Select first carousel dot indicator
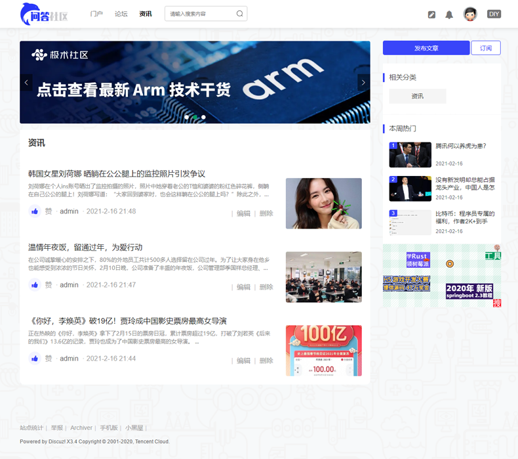The width and height of the screenshot is (518, 459). [187, 117]
